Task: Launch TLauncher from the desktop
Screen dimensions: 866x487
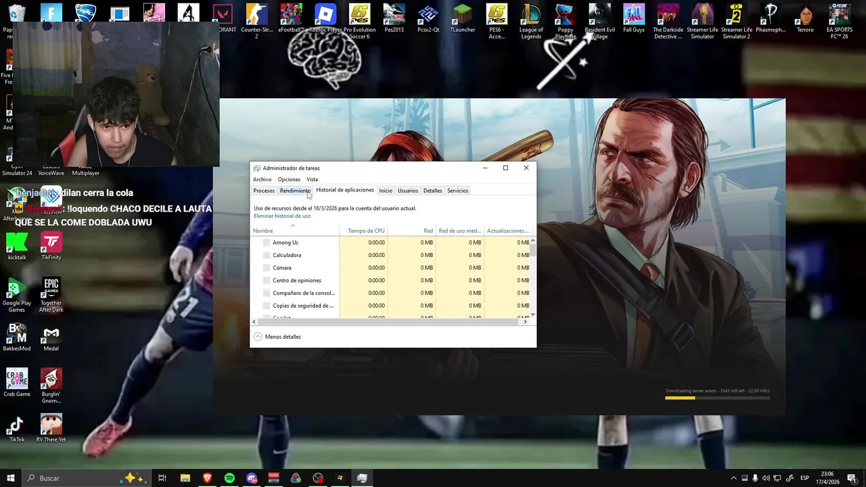Action: point(463,18)
